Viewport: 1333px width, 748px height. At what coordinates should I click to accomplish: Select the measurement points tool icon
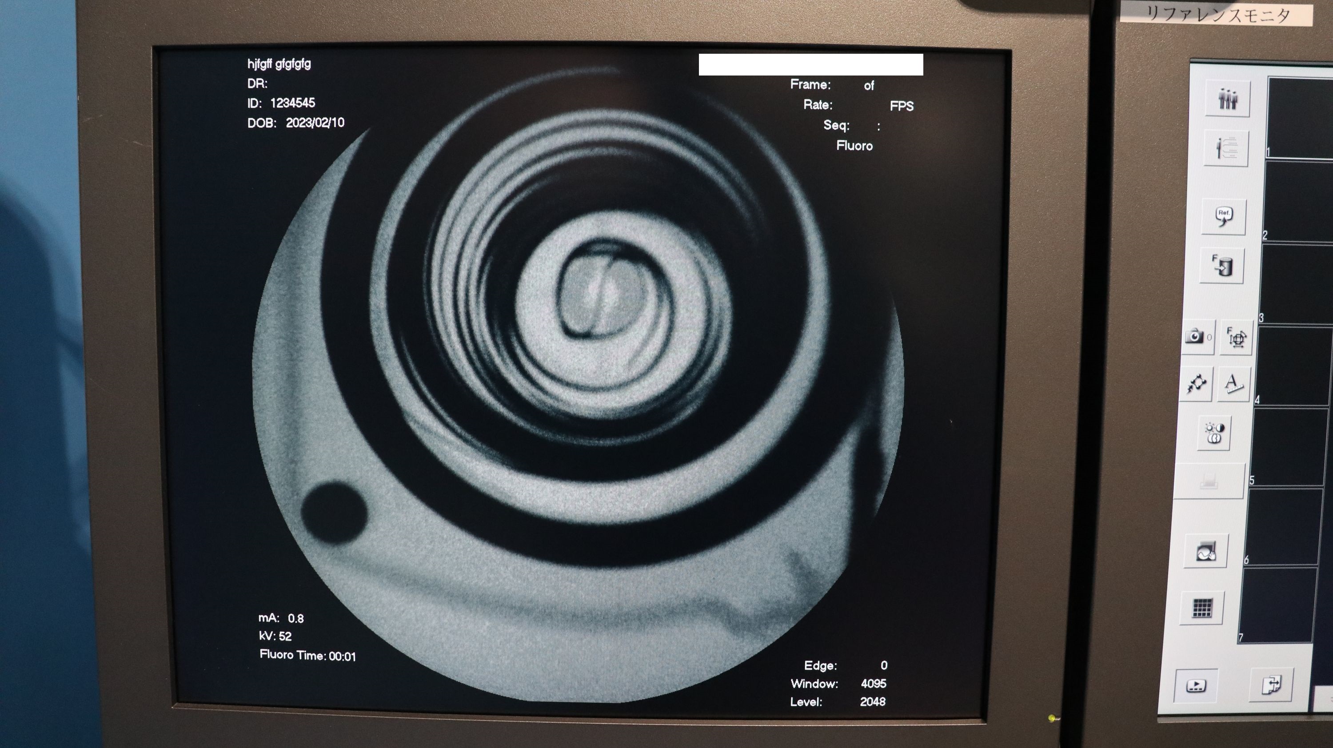click(x=1196, y=384)
